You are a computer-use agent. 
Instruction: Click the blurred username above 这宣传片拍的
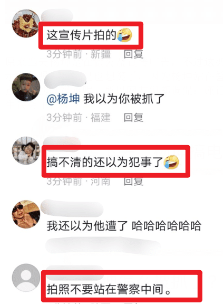pyautogui.click(x=57, y=16)
